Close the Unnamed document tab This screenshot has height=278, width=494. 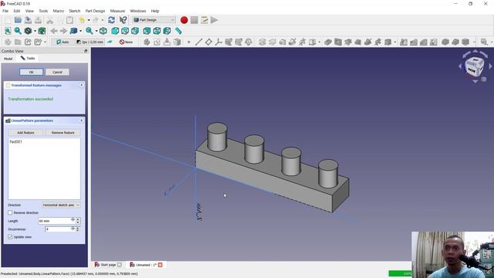[x=160, y=265]
